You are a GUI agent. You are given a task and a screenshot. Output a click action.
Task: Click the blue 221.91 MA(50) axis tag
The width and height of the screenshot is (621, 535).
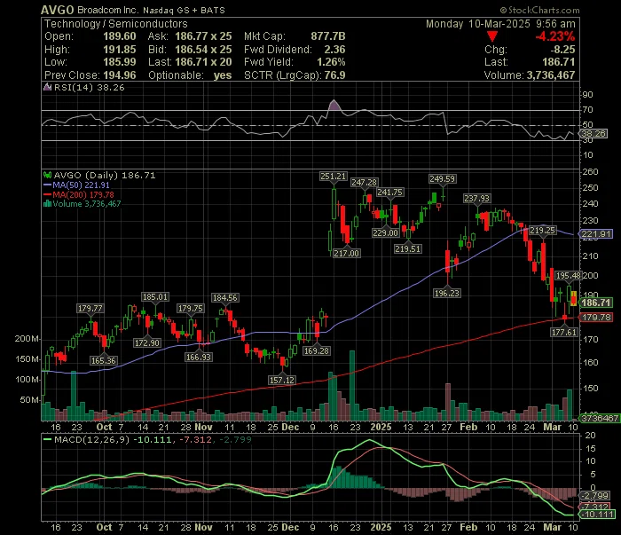click(596, 234)
